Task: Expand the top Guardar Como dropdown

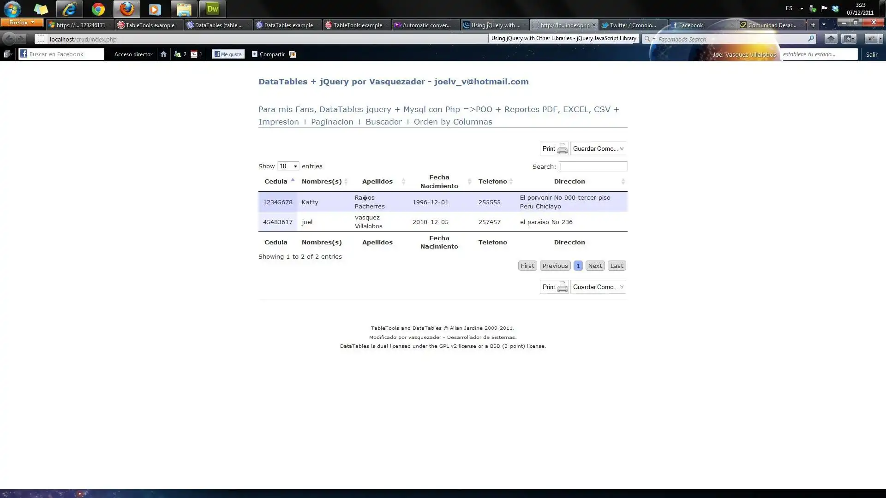Action: 598,148
